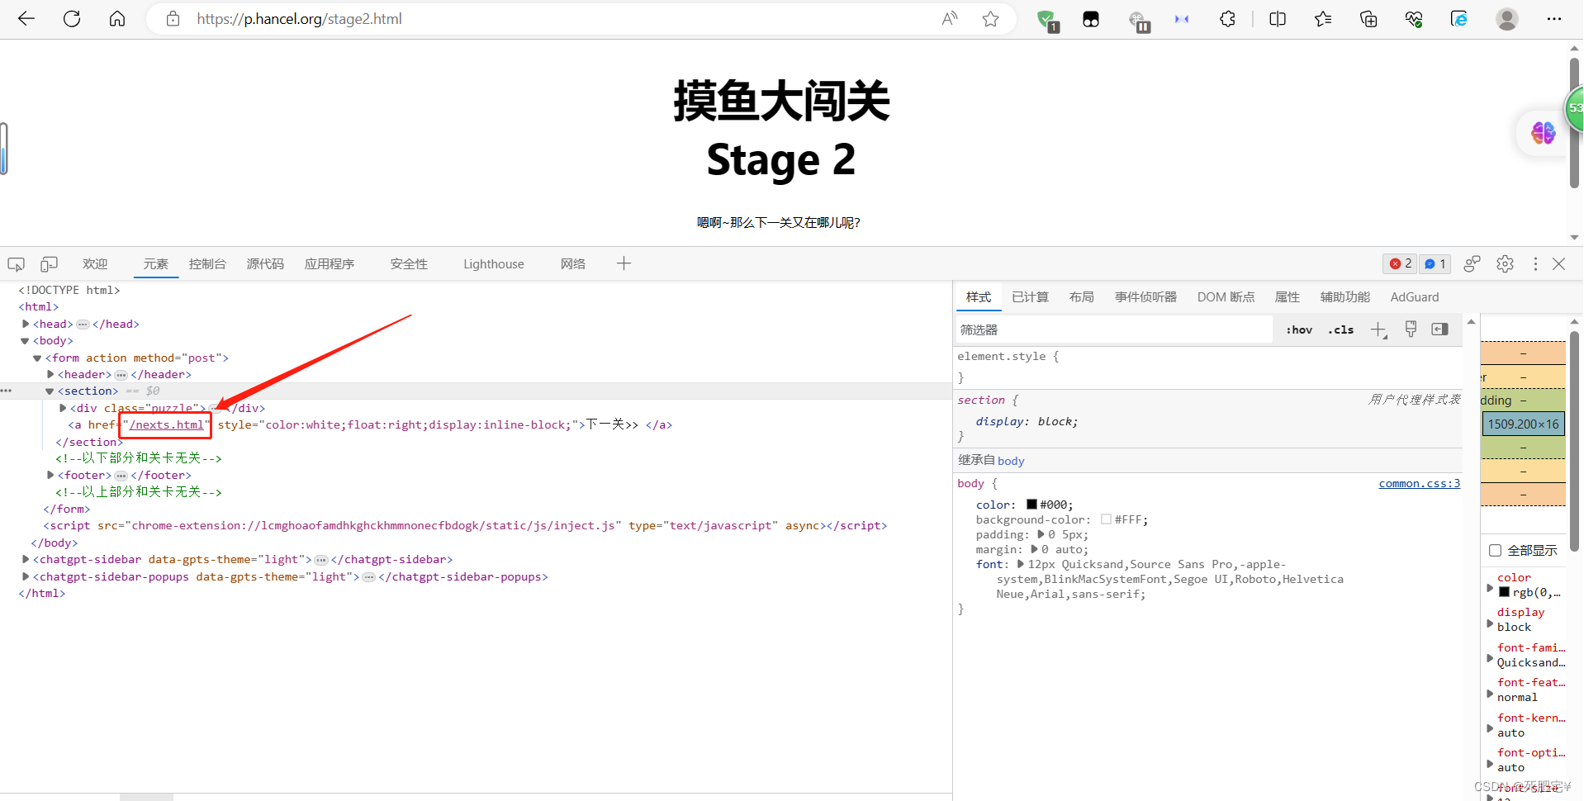
Task: Switch to the 控制台 console tab
Action: click(x=207, y=263)
